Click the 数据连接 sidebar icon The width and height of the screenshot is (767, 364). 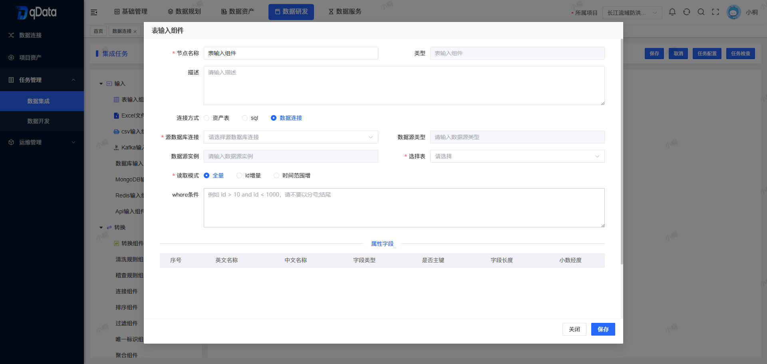(x=11, y=35)
